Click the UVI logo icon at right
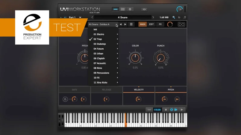 (181, 24)
